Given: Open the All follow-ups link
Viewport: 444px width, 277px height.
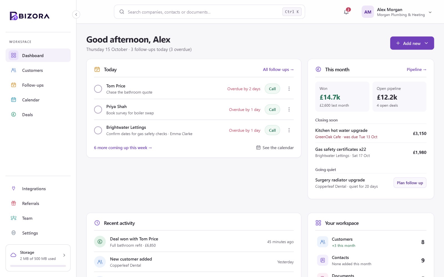Looking at the screenshot, I should [x=278, y=70].
